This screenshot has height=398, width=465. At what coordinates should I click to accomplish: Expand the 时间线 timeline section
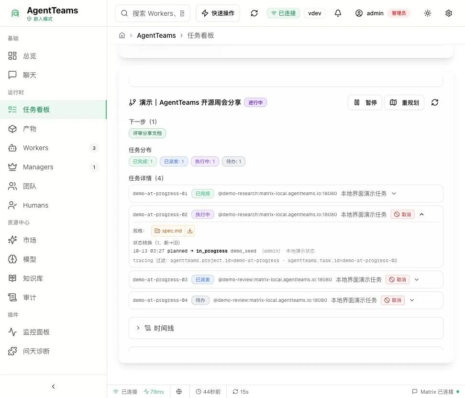pyautogui.click(x=286, y=328)
